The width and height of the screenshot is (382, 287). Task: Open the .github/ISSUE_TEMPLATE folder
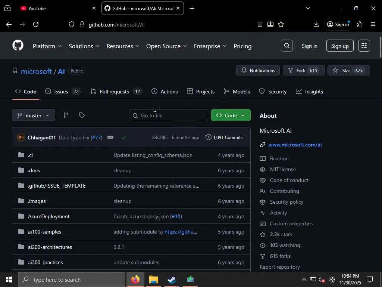coord(57,186)
